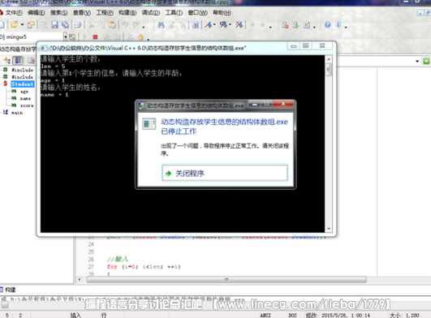Viewport: 431px width, 318px height.
Task: Open the 帮助(H) menu
Action: (x=222, y=13)
